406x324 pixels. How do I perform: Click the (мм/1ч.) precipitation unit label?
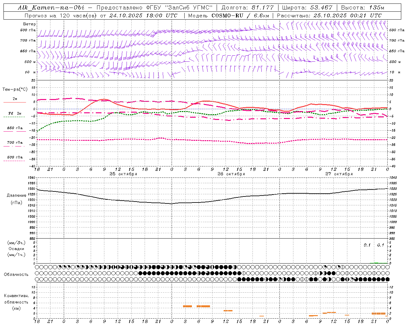16,255
